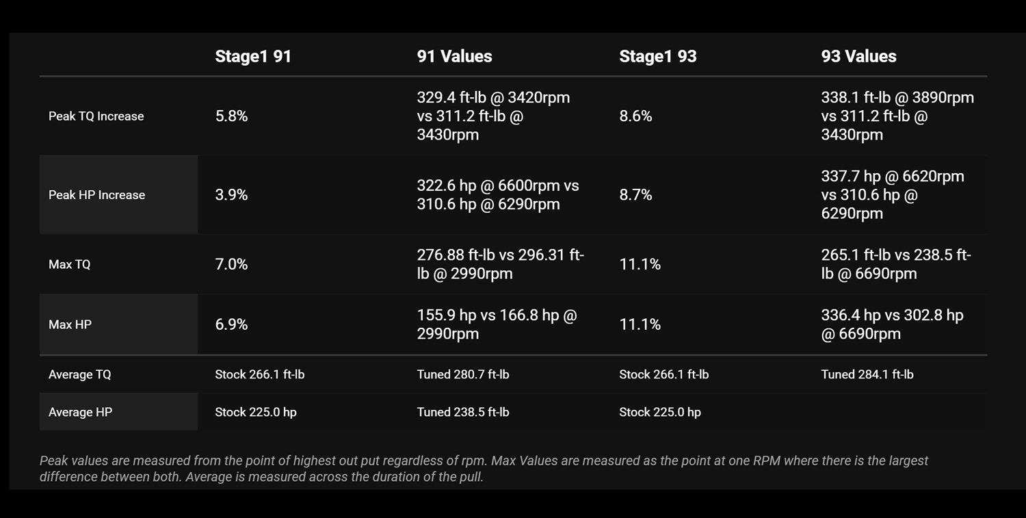Click the 93 Values column header
This screenshot has height=518, width=1026.
(858, 56)
